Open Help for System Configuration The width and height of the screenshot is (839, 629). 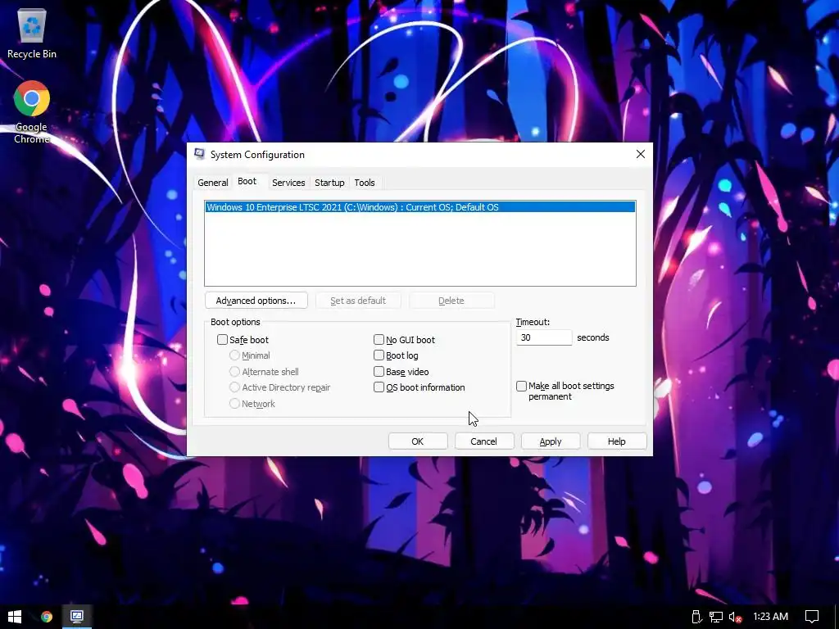[x=617, y=441]
